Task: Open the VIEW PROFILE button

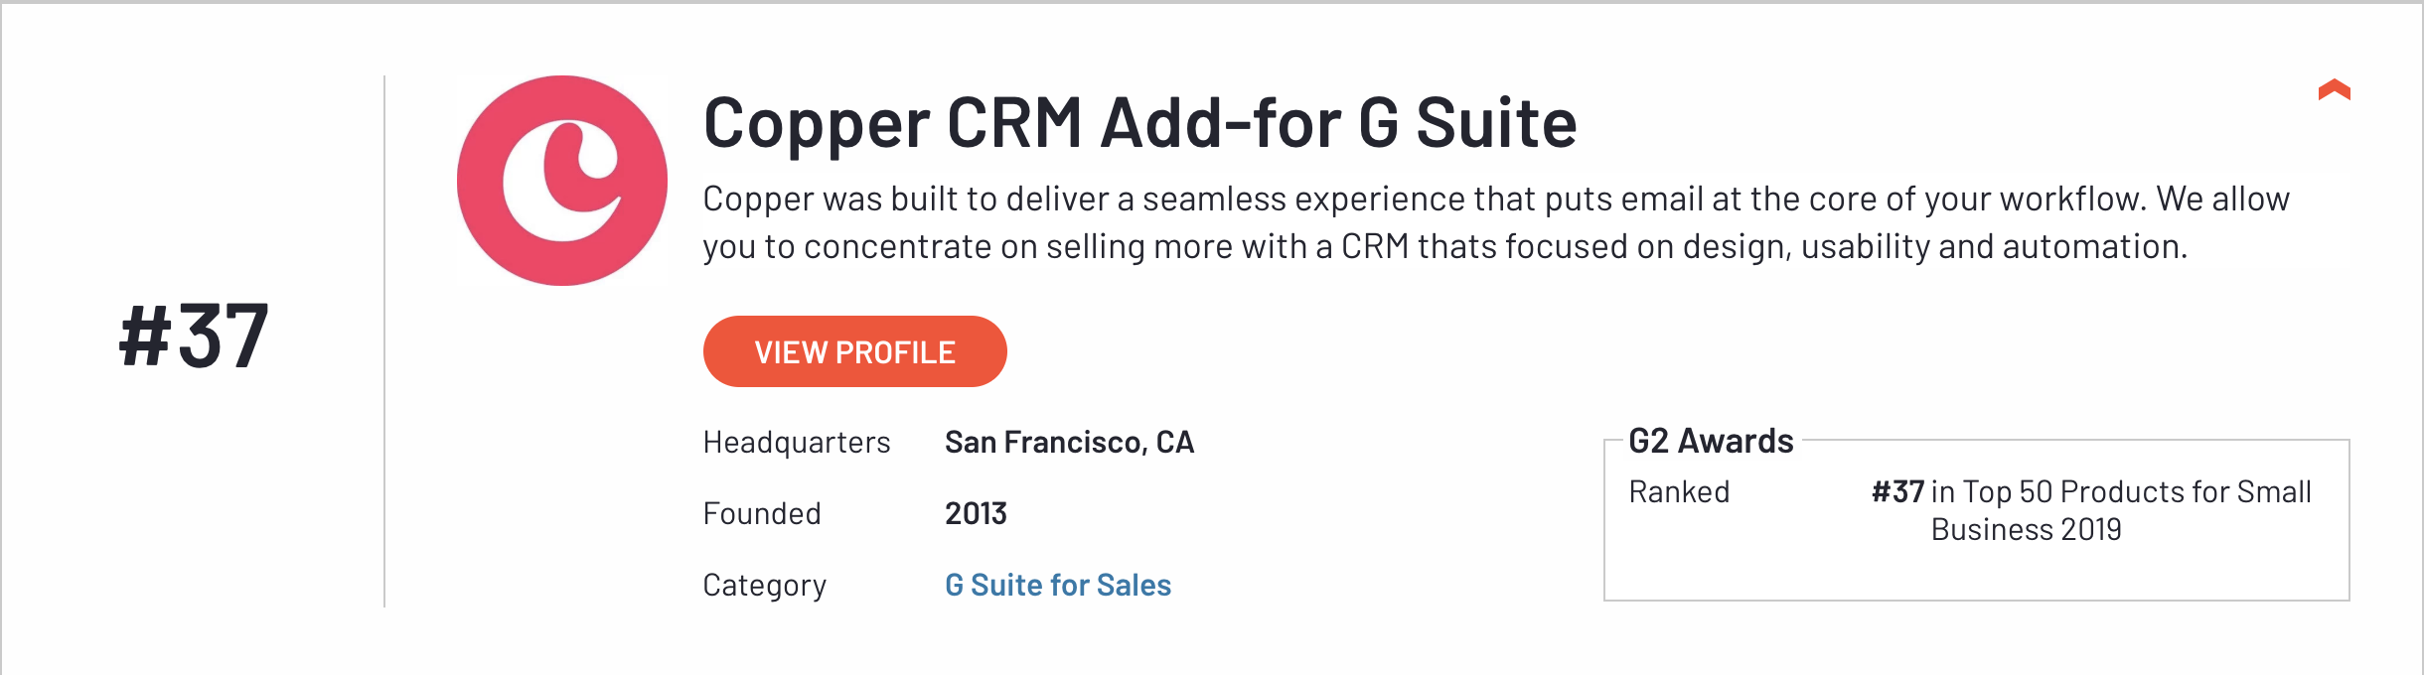Action: pyautogui.click(x=854, y=351)
